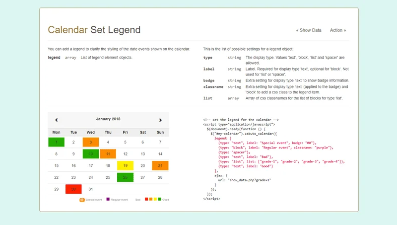Click date 2 in January calendar
397x225 pixels.
point(73,142)
